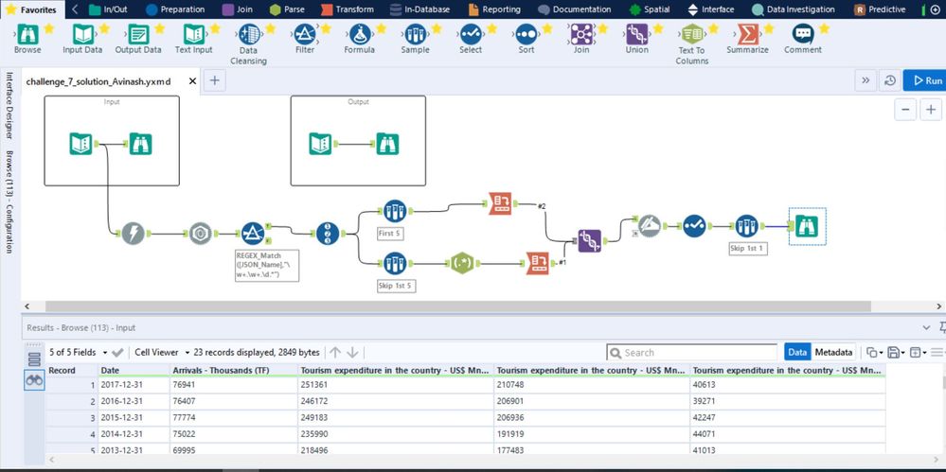Toggle favorite star beside Text Input tool
This screenshot has height=472, width=946.
(x=215, y=29)
